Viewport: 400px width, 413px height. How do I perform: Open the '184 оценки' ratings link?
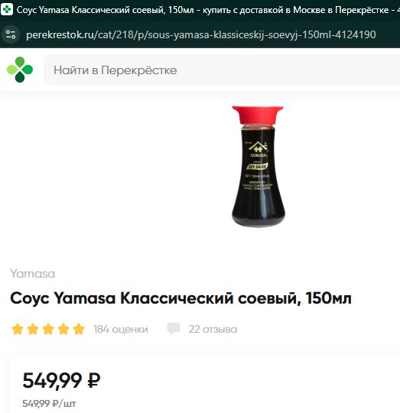coord(120,329)
